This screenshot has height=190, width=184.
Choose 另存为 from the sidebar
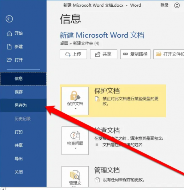tap(23, 105)
